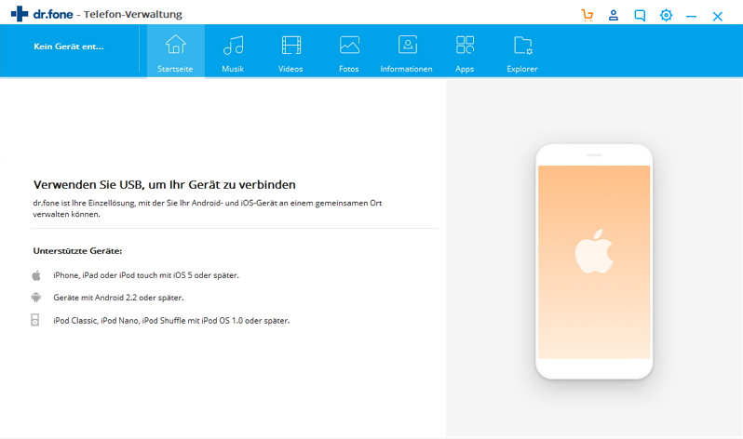
Task: Click the 'Kein Gerät ent...' device selector
Action: [x=69, y=47]
